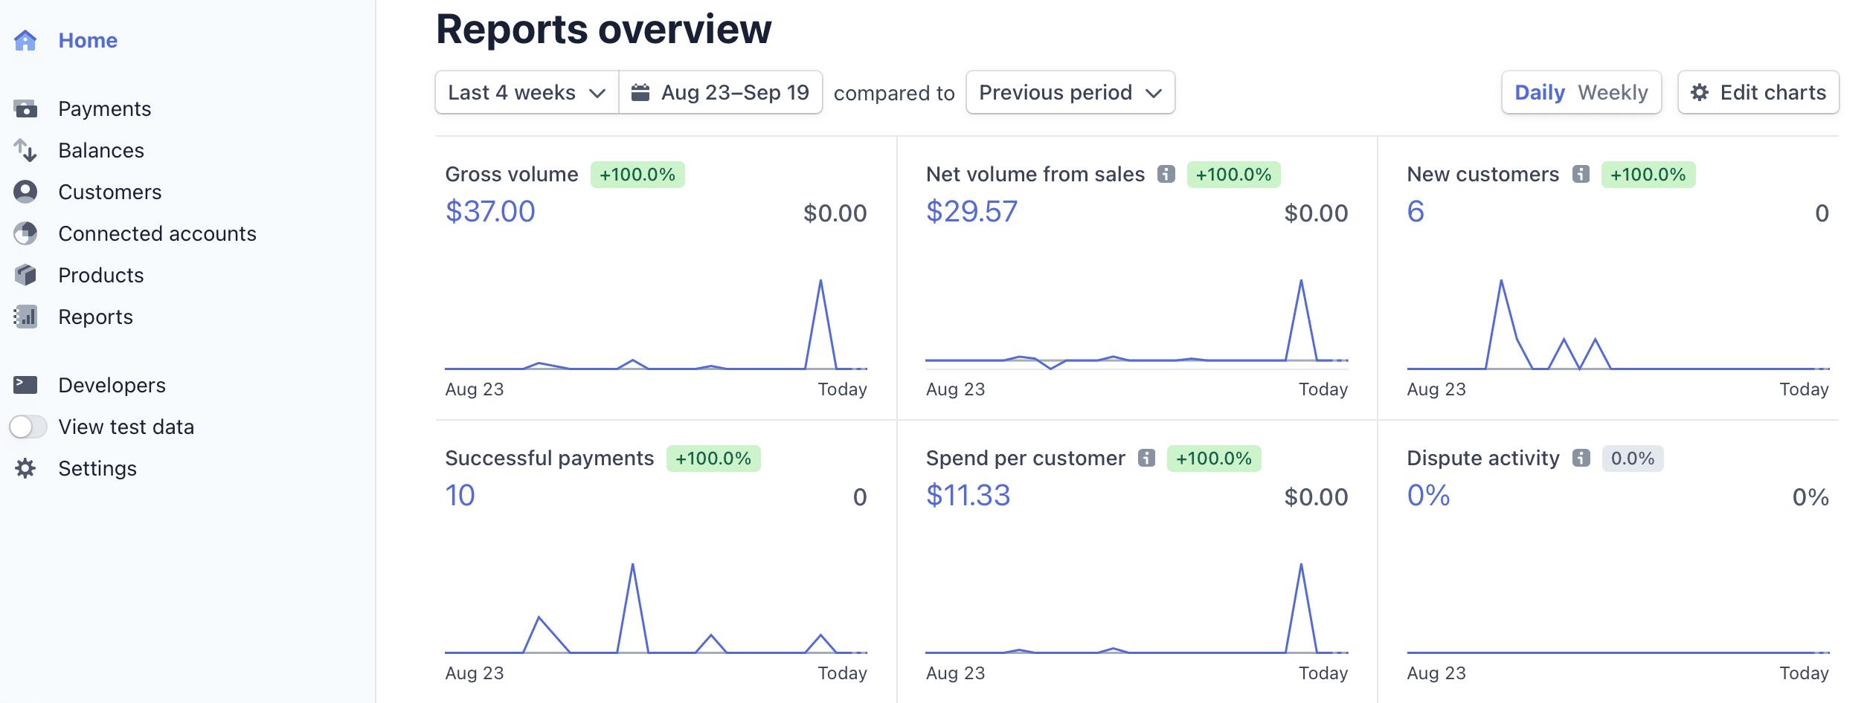Click the Products box icon
The image size is (1870, 703).
point(25,275)
